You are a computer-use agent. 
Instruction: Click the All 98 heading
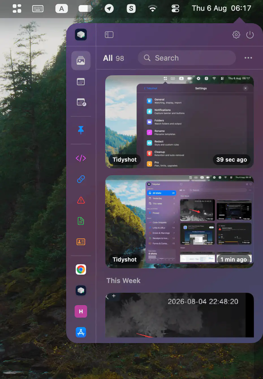(113, 58)
